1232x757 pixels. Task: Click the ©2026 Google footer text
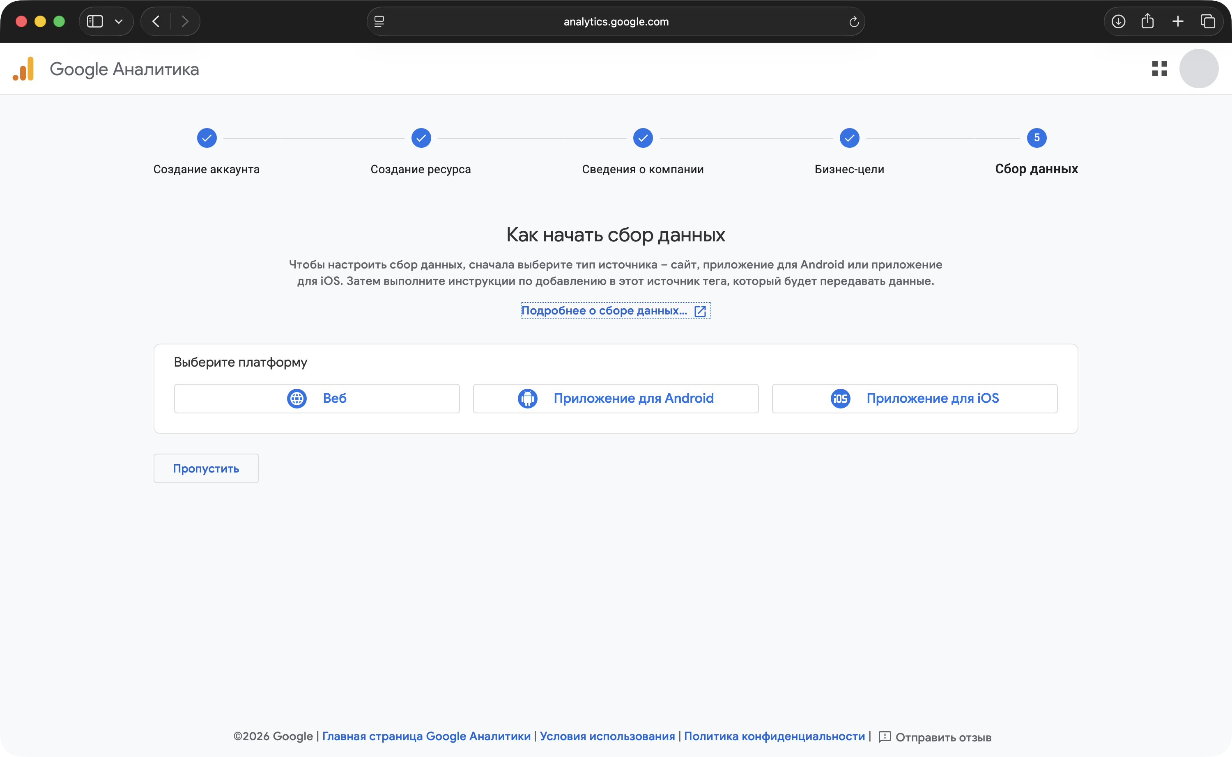273,736
